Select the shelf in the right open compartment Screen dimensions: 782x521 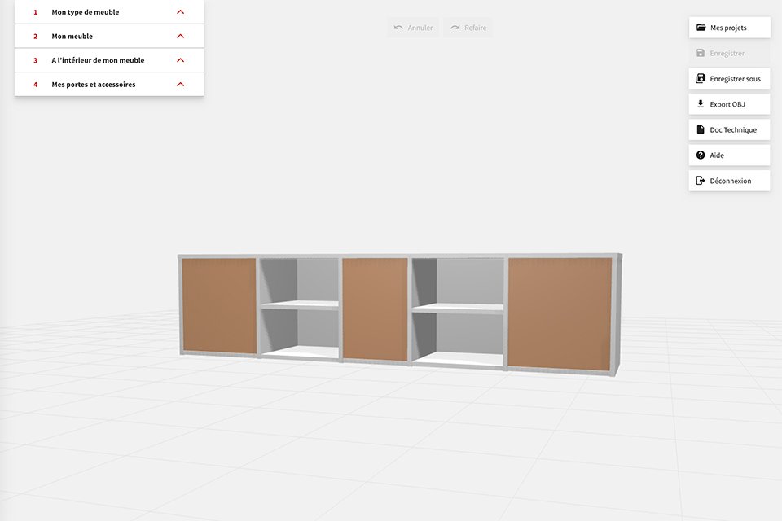458,309
